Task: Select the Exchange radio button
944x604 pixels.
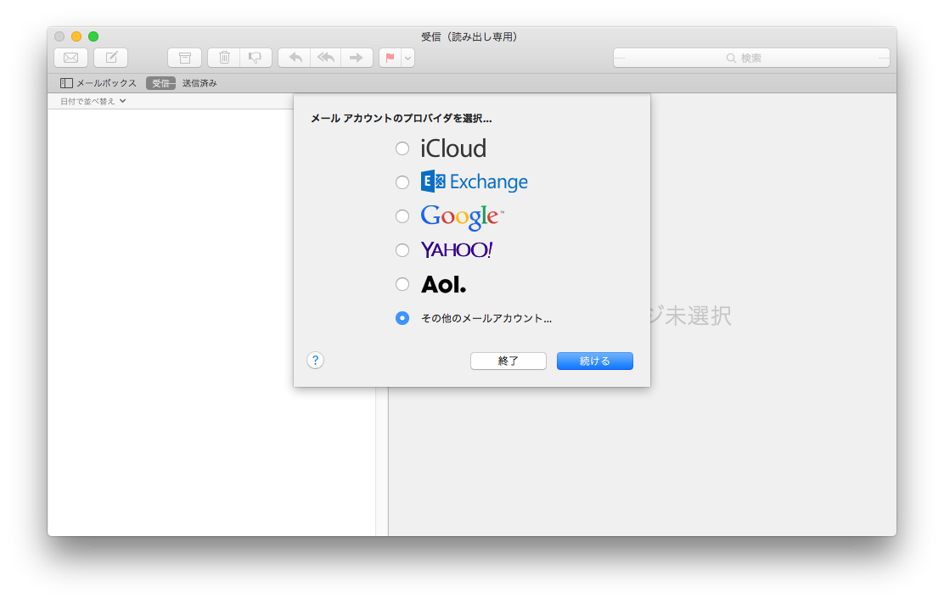Action: pos(402,182)
